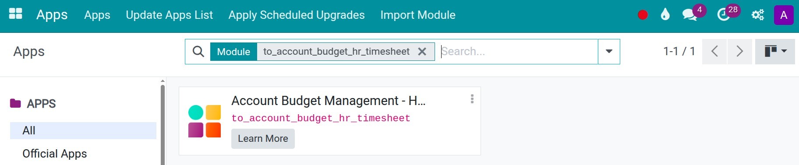Expand the search options dropdown arrow
Screen dimensions: 799x165
[x=609, y=52]
